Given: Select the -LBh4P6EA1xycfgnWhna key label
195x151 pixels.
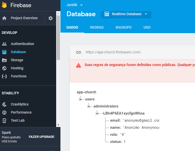Looking at the screenshot, I should [123, 113].
